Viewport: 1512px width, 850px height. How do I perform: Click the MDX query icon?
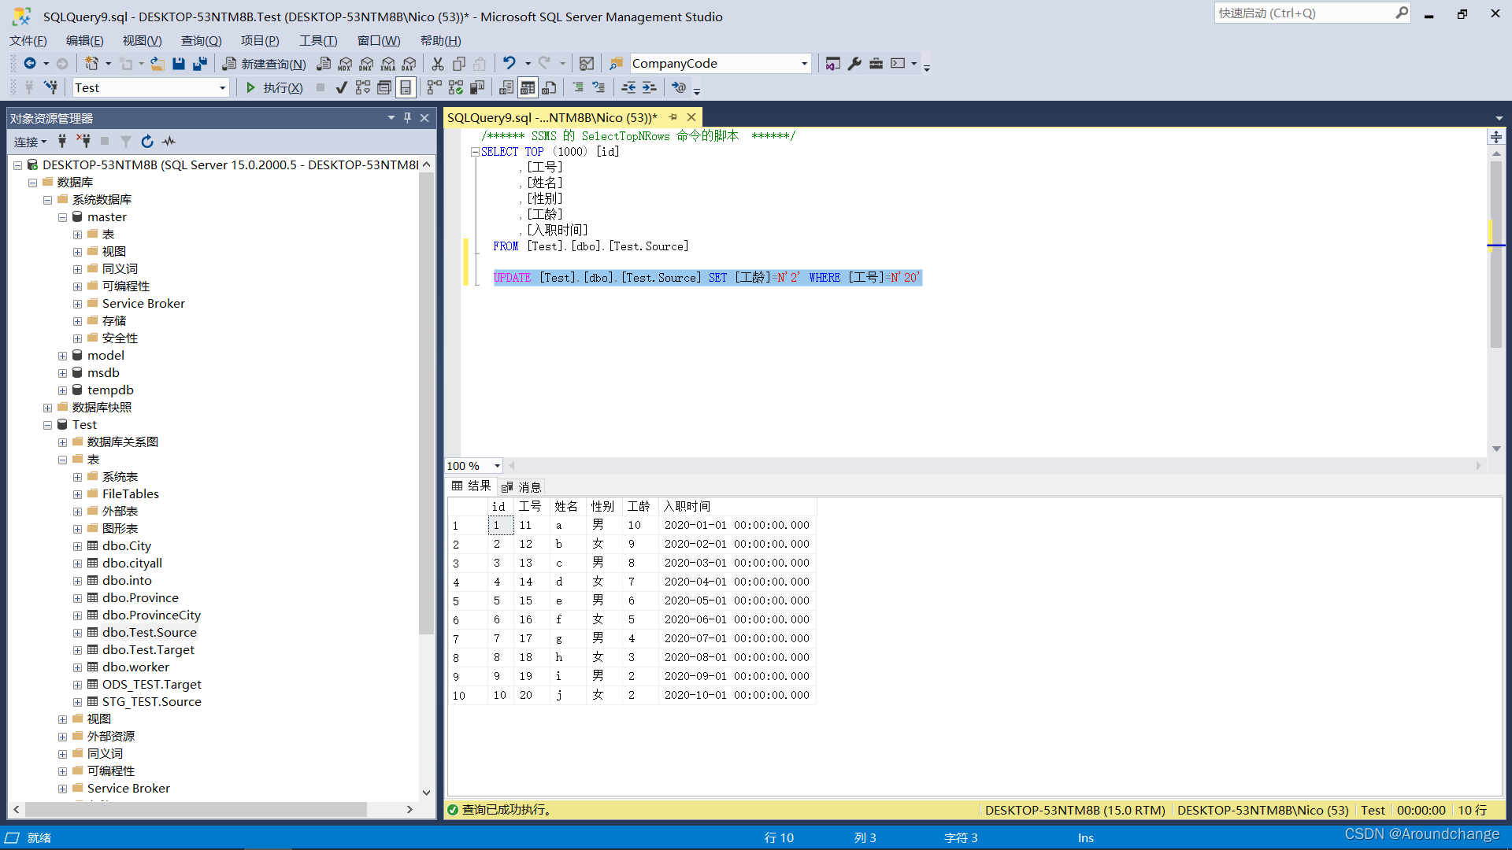click(345, 64)
